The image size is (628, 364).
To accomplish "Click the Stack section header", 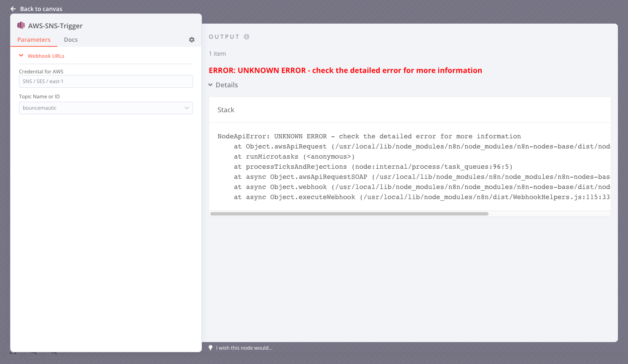I will pos(226,110).
